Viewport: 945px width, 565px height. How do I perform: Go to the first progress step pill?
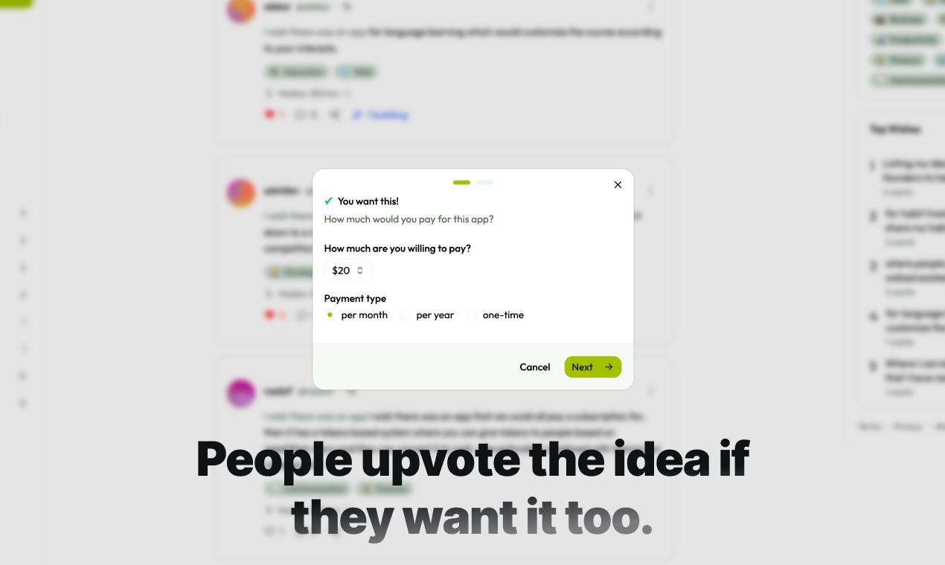[461, 182]
